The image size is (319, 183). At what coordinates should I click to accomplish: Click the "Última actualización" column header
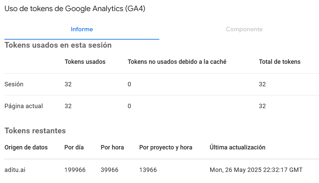(237, 147)
